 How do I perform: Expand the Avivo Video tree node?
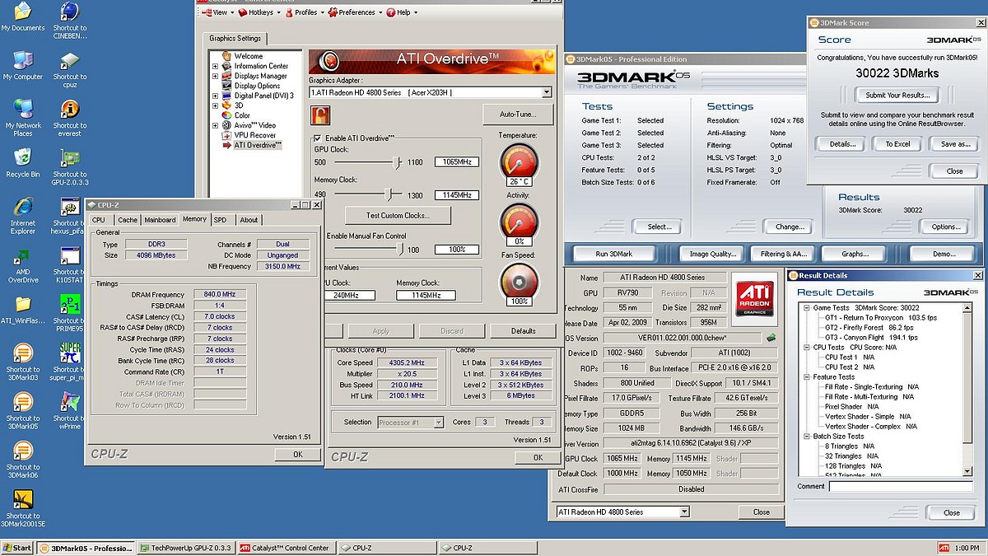216,125
